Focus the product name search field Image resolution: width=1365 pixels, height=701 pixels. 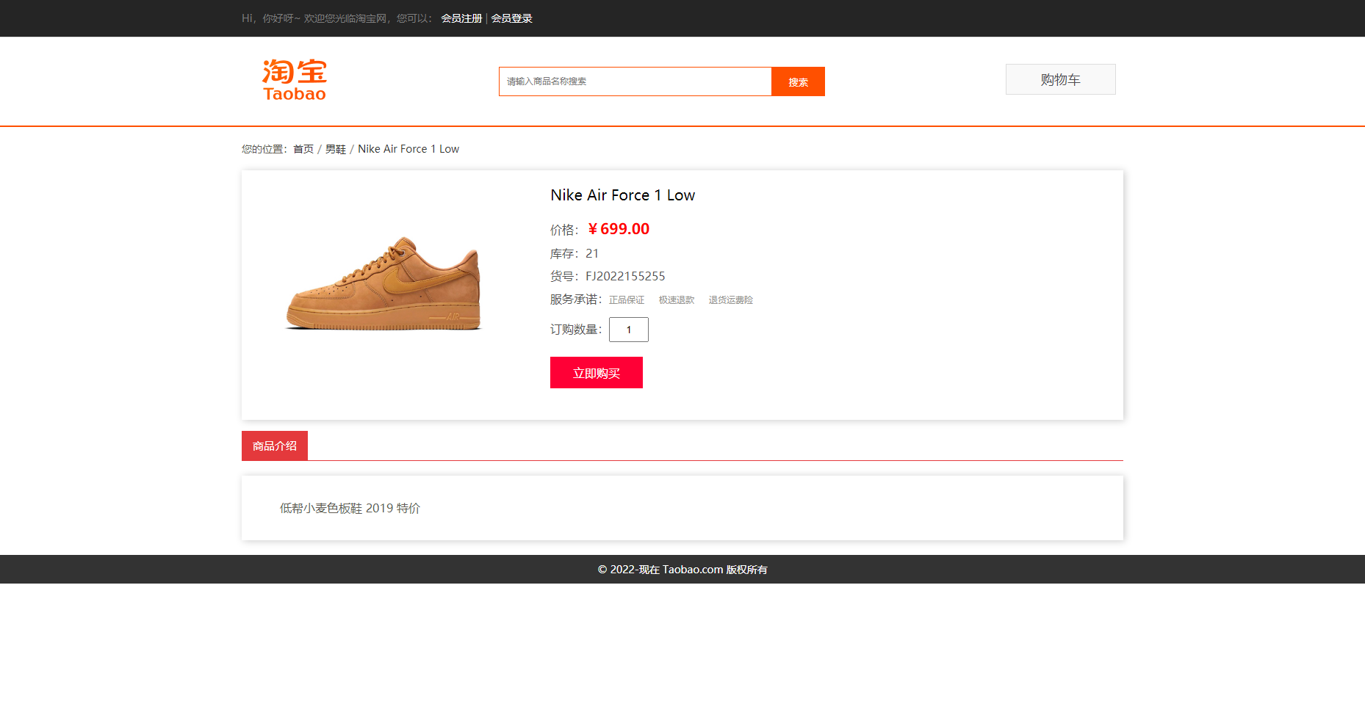coord(635,81)
